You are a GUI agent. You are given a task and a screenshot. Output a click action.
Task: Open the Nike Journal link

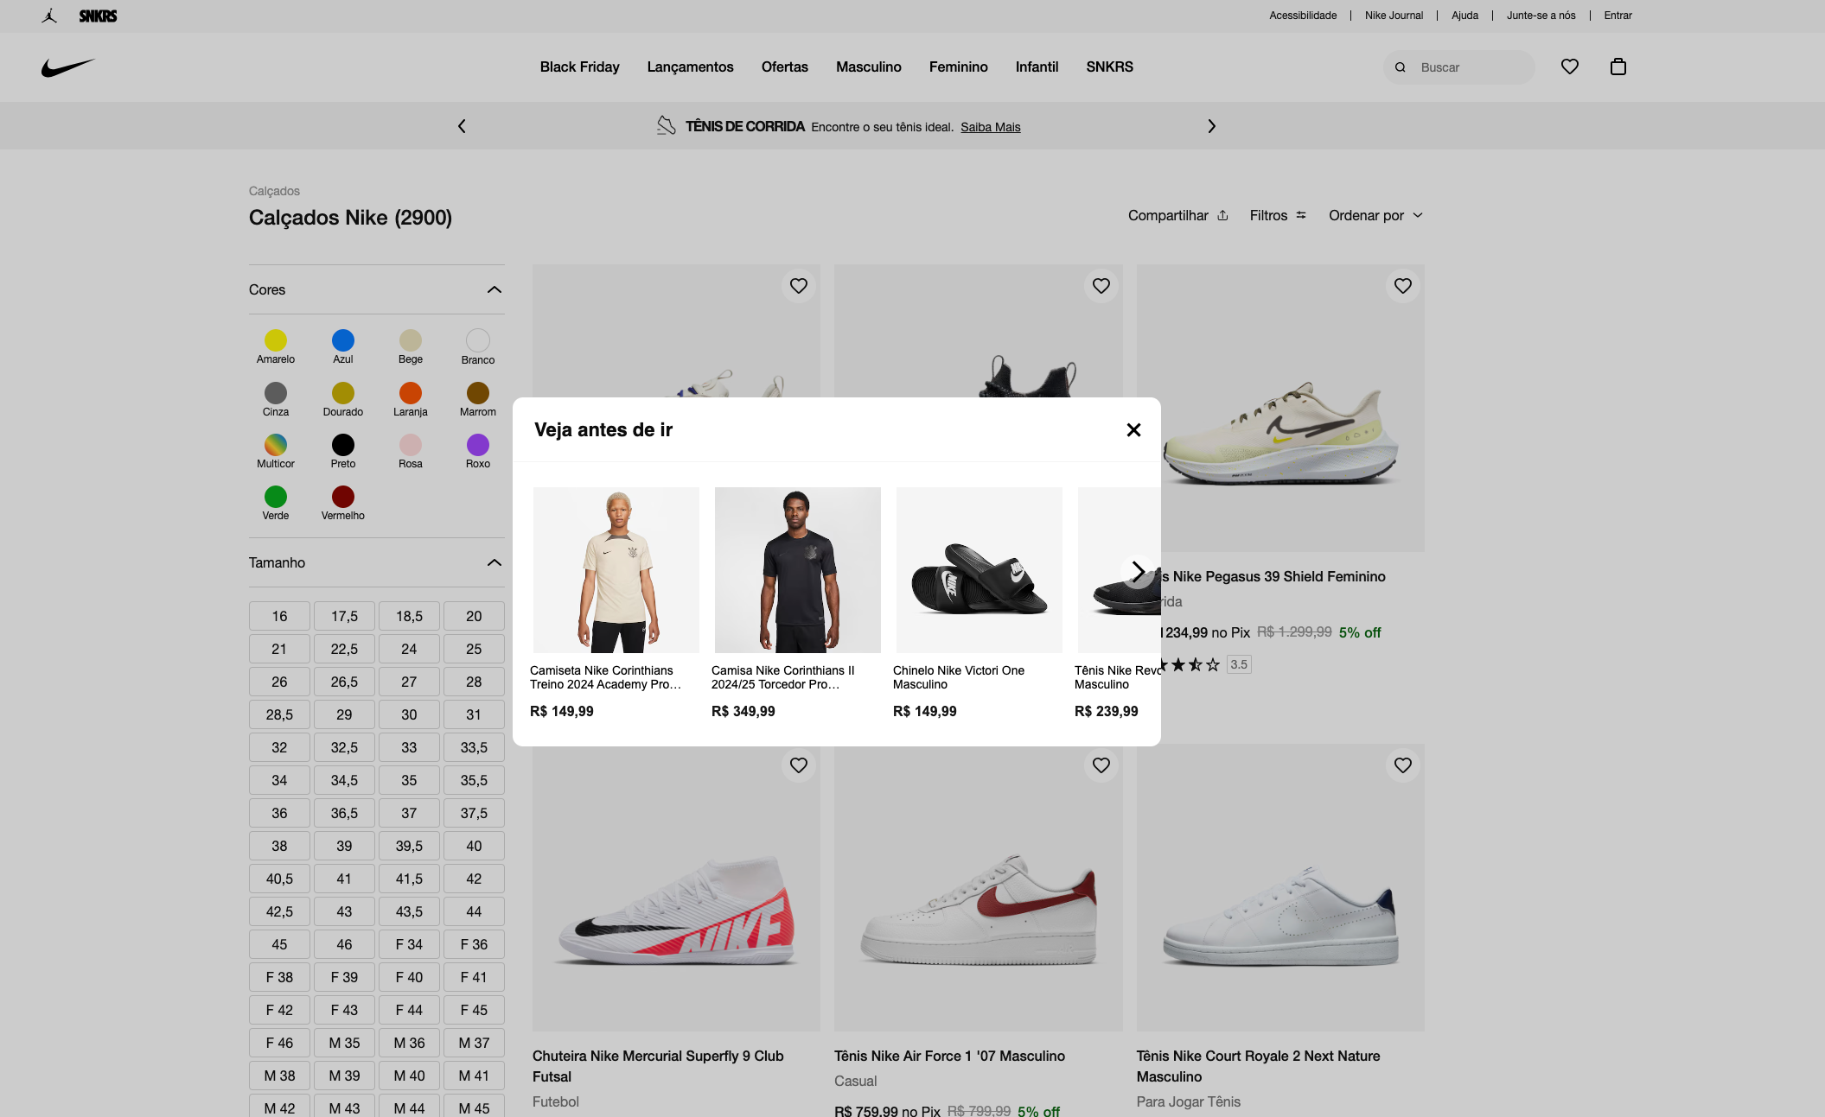click(1394, 16)
